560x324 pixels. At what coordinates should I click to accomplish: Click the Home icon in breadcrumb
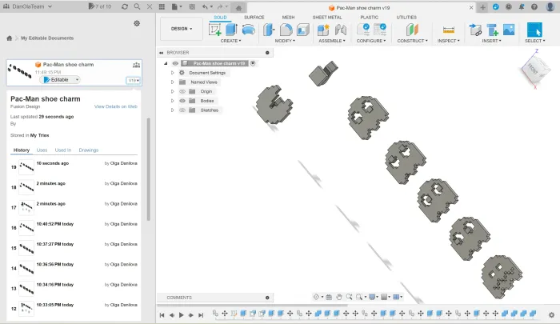click(x=10, y=38)
